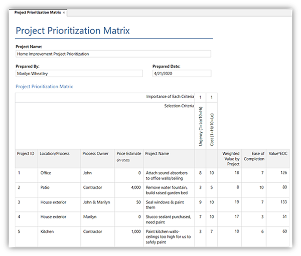Click the Ease of Completion column header
The width and height of the screenshot is (301, 256).
click(254, 159)
